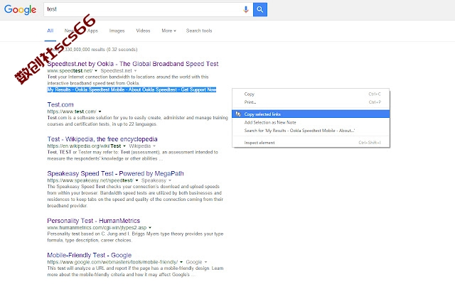Choose Copy from the context menu
This screenshot has width=455, height=284.
(311, 94)
